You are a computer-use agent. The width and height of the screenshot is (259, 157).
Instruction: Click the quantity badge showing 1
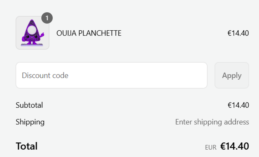tap(47, 18)
